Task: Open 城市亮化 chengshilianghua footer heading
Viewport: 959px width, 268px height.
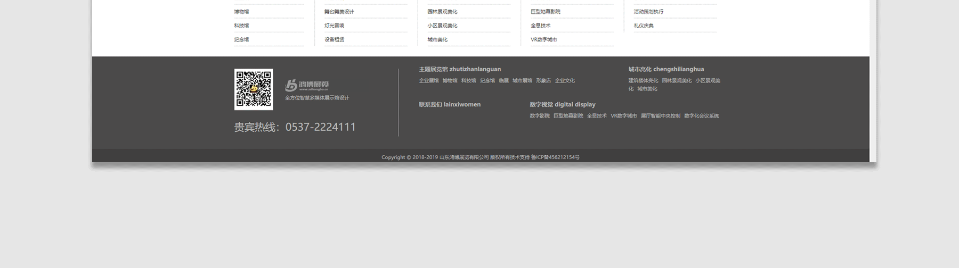Action: 666,69
